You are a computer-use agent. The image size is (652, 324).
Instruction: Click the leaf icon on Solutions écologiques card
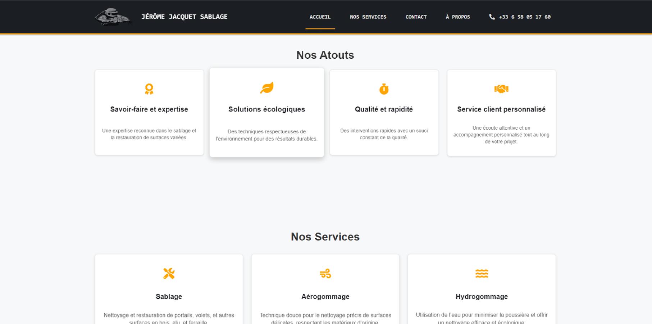pyautogui.click(x=266, y=89)
